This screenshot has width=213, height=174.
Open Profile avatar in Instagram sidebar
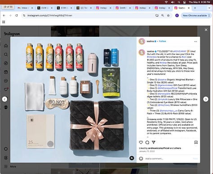coord(6,107)
